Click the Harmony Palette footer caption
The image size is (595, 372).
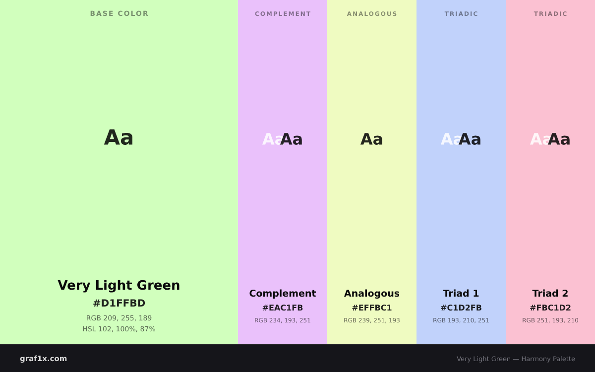pos(516,359)
